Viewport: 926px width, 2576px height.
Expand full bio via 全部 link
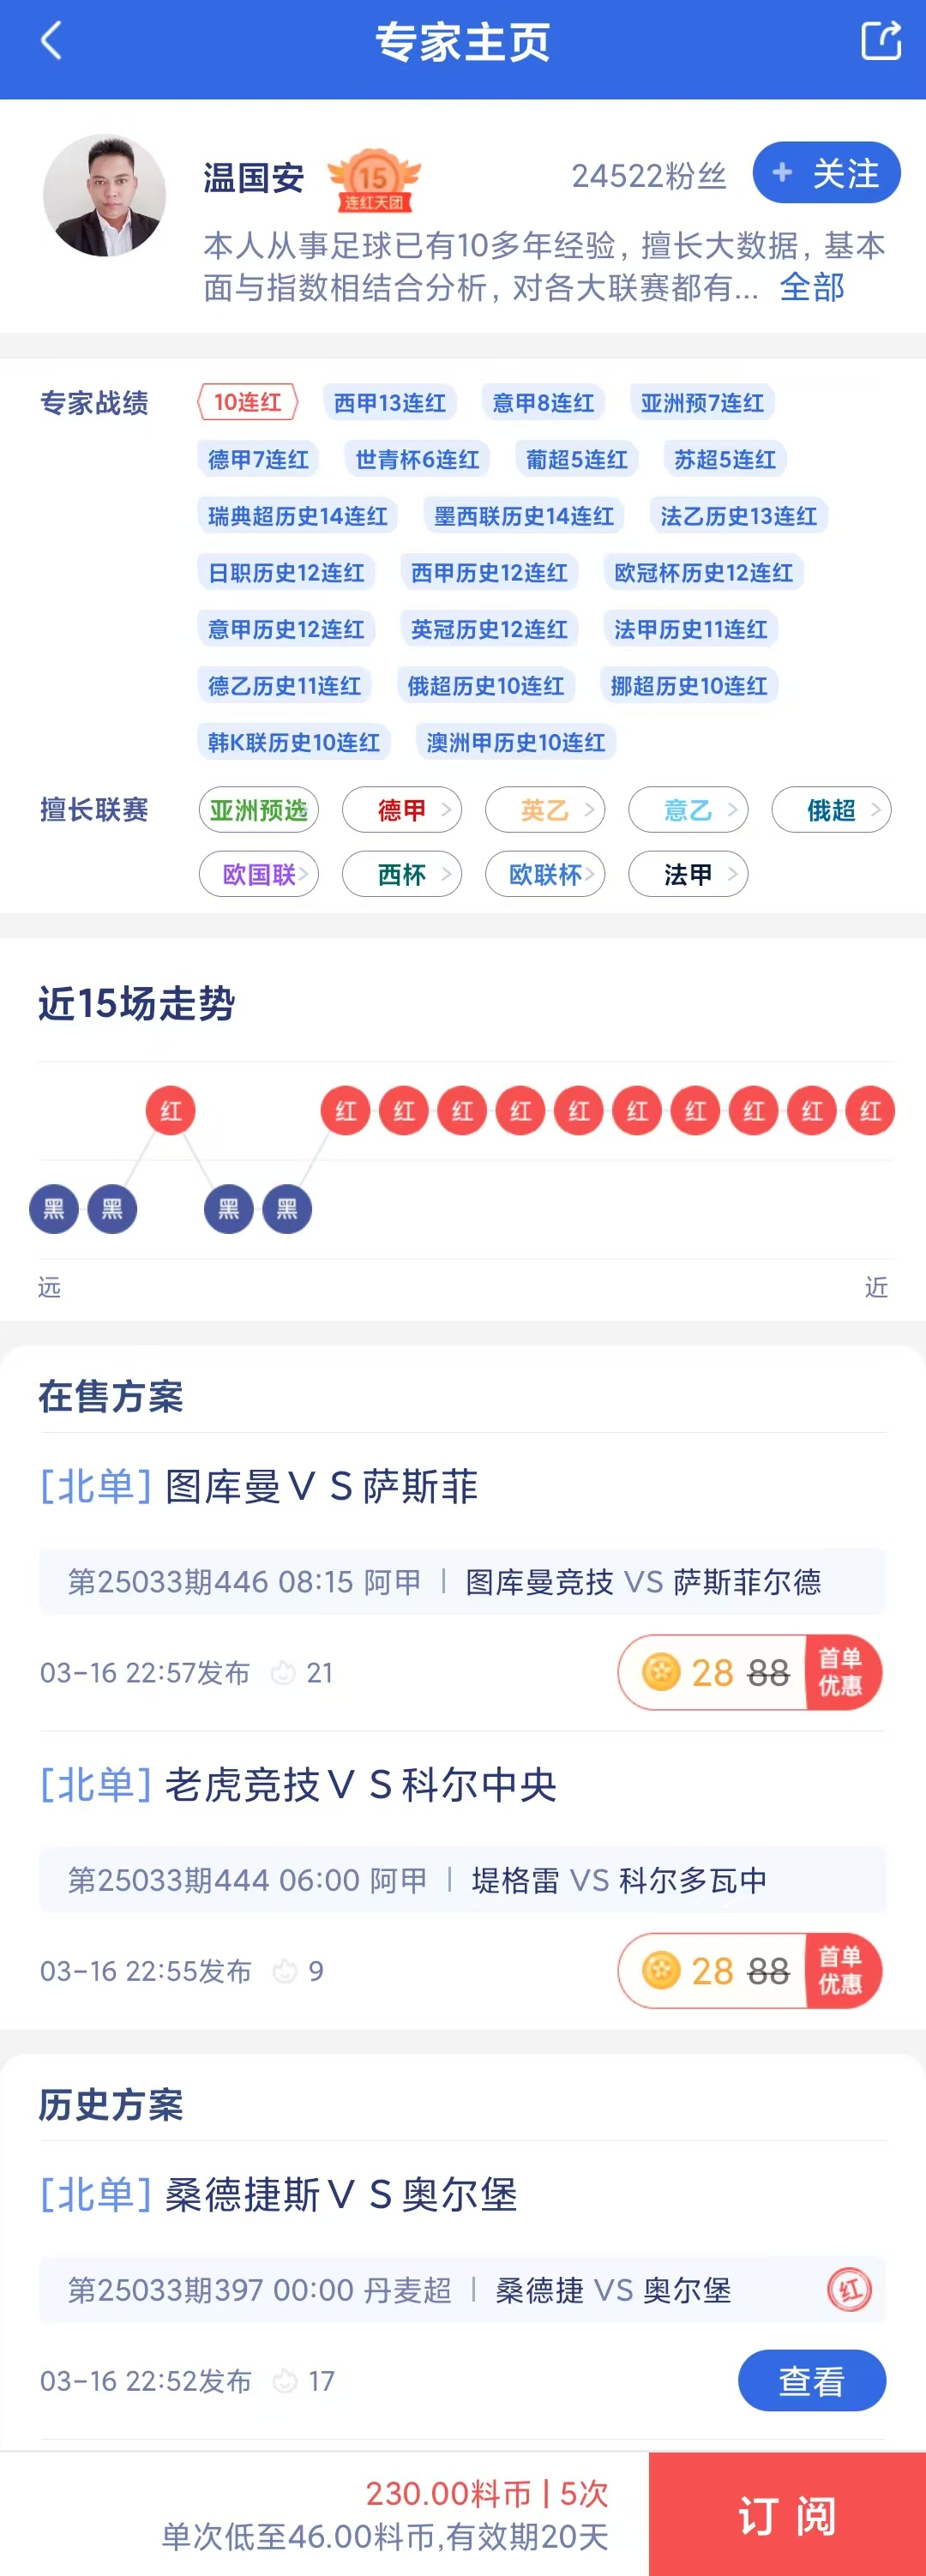tap(811, 288)
